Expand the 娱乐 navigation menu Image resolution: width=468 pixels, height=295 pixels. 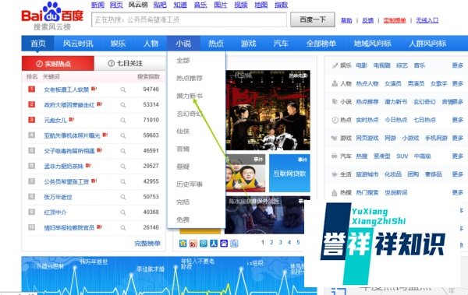click(118, 44)
